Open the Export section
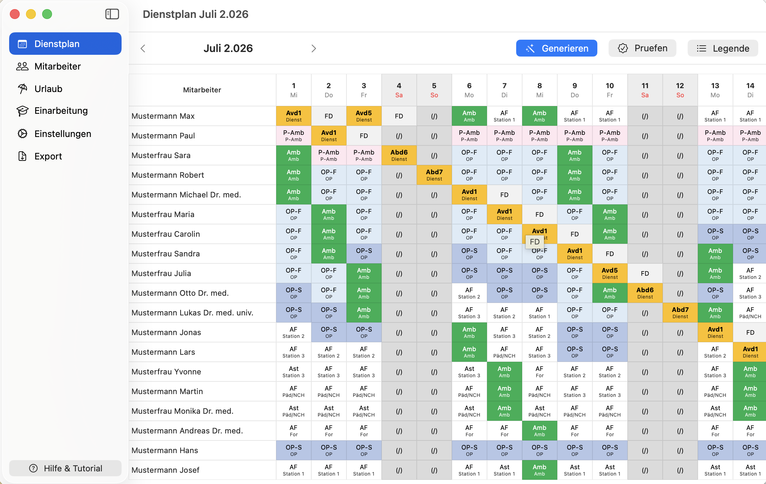This screenshot has height=484, width=766. click(x=65, y=156)
